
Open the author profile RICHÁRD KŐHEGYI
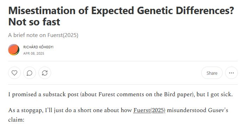pos(38,47)
